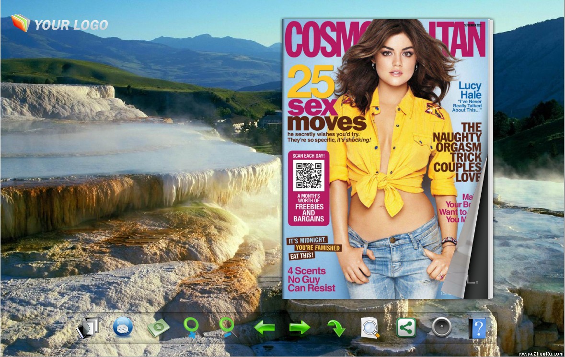This screenshot has width=565, height=357.
Task: Zoom out with the minus magnifier
Action: pyautogui.click(x=228, y=327)
